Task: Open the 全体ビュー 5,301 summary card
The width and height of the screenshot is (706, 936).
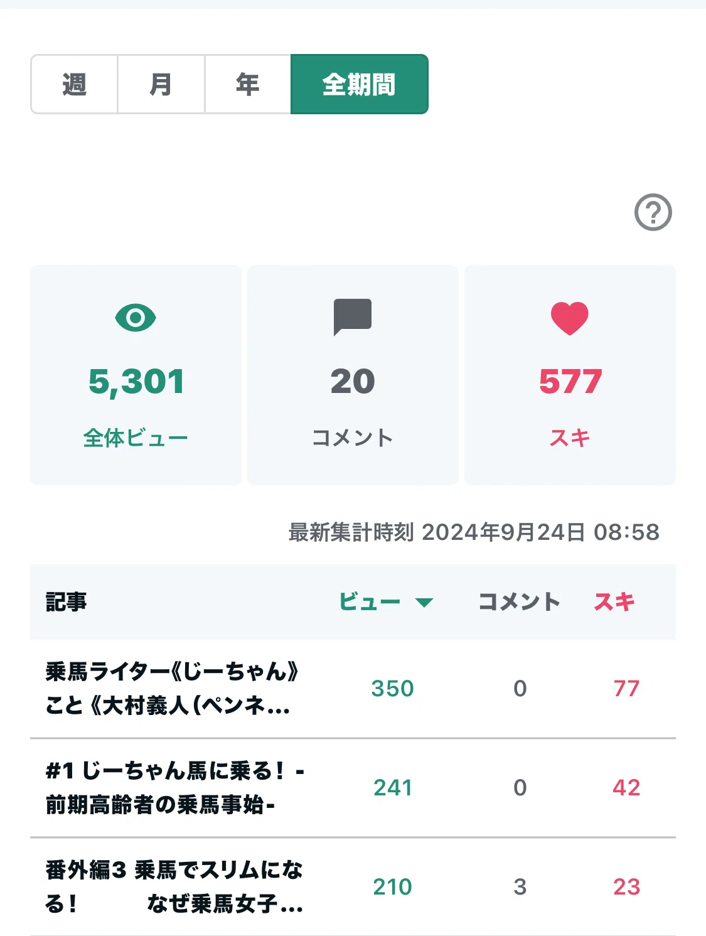Action: tap(136, 375)
